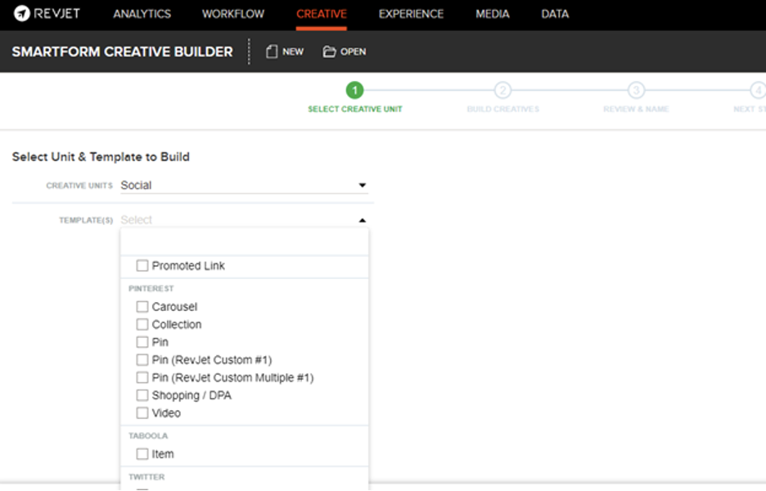Enable the Pinterest Carousel checkbox

coord(142,307)
